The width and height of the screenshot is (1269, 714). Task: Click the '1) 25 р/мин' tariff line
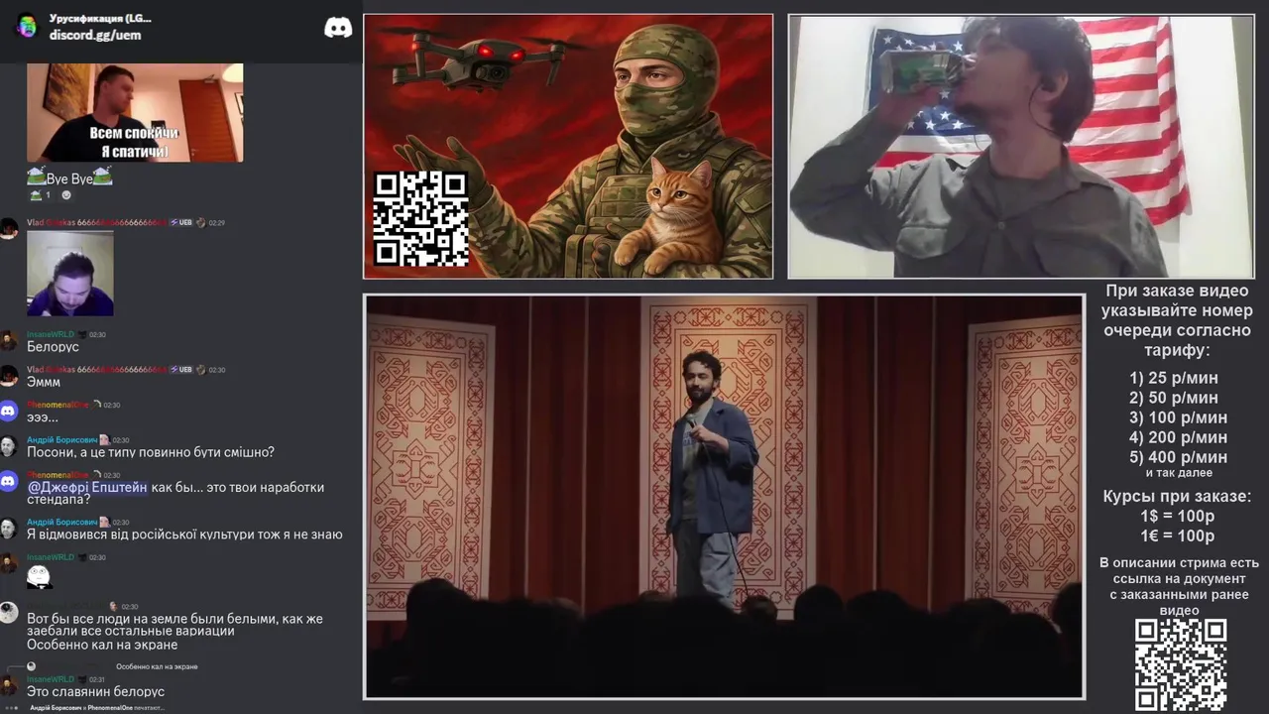coord(1174,378)
